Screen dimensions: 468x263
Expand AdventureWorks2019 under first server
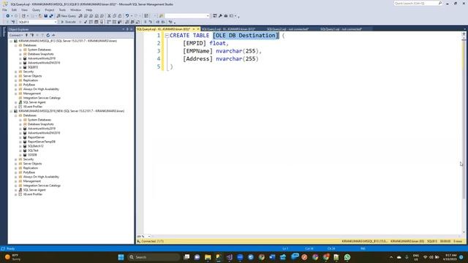coord(20,58)
